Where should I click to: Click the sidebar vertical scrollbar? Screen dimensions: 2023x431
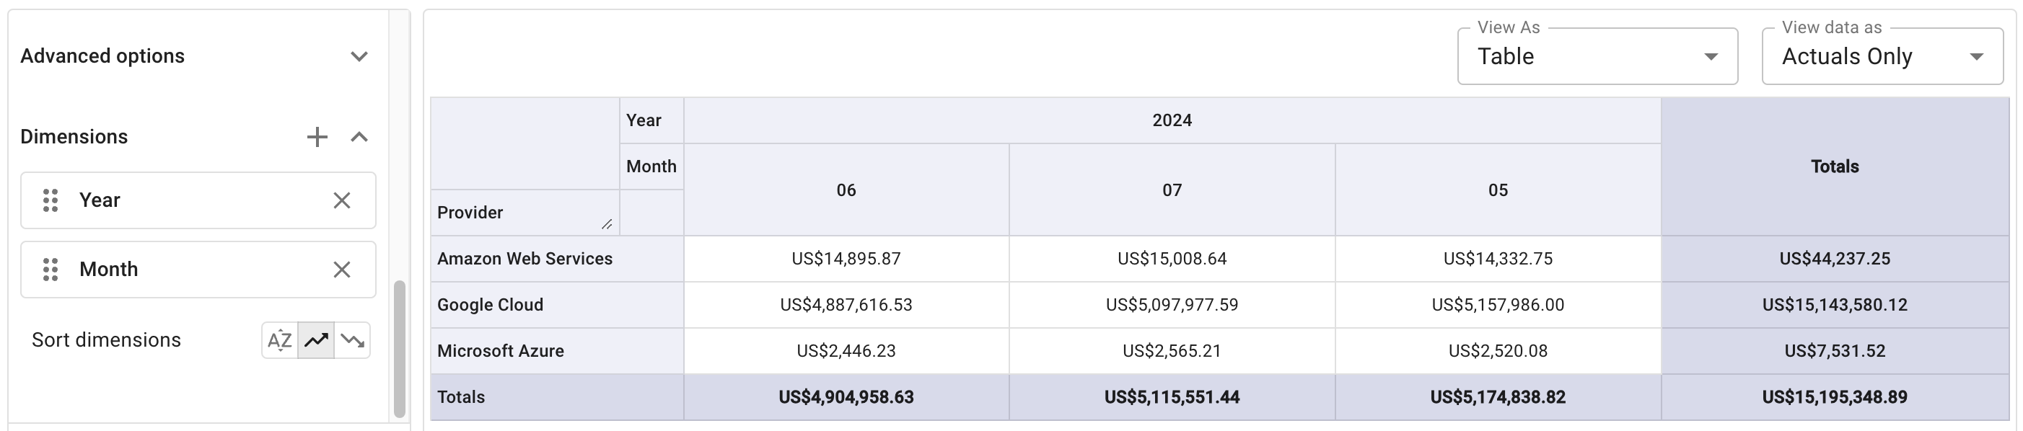pos(399,348)
